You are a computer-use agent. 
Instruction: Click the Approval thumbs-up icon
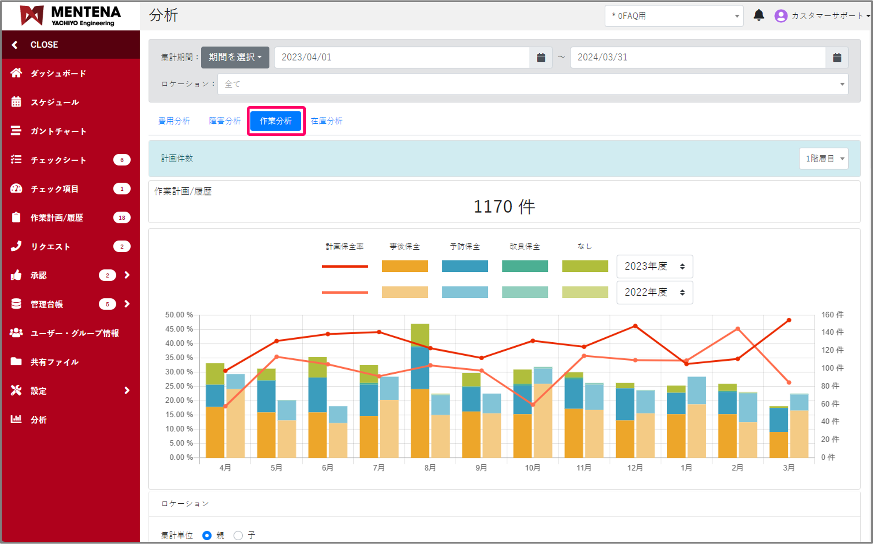point(16,275)
